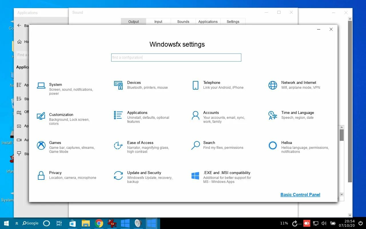Click down arrow of outer window scrollbar
Image resolution: width=366 pixels, height=229 pixels.
coord(350,215)
